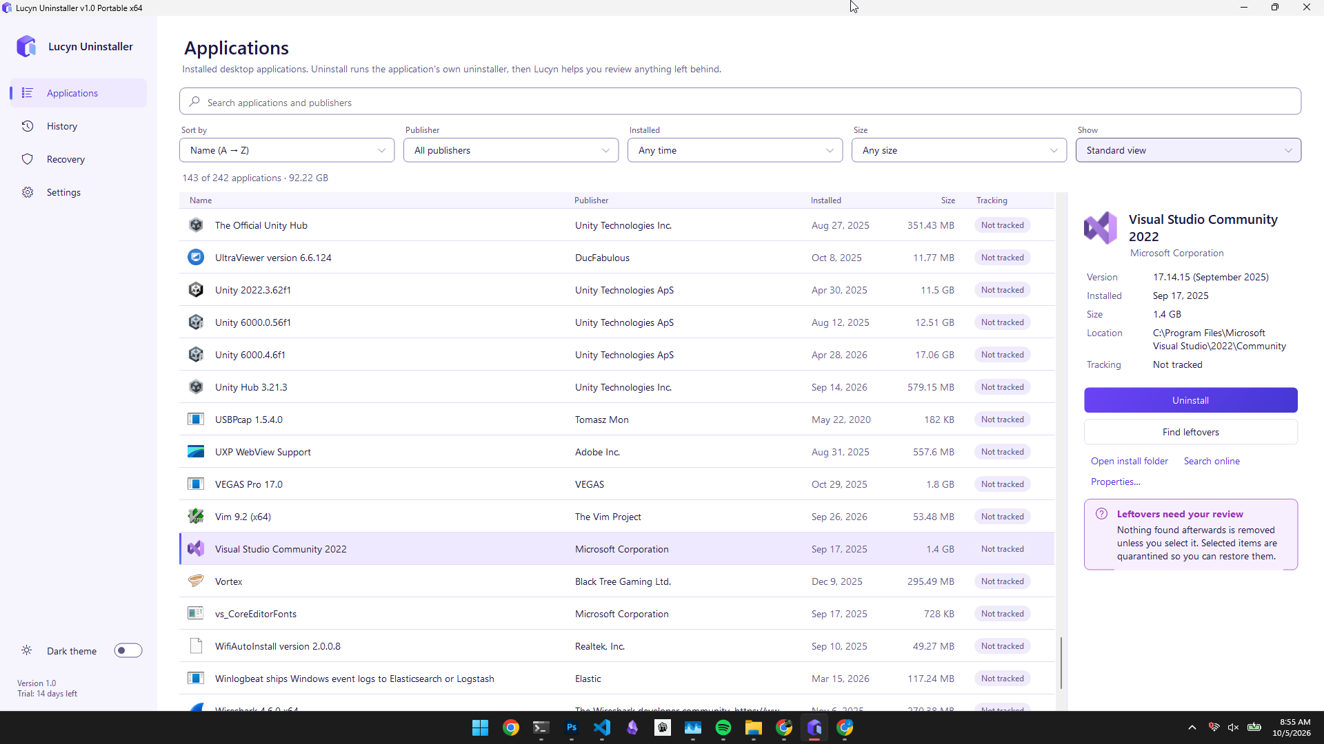The height and width of the screenshot is (744, 1324).
Task: Go to Applications section
Action: (79, 93)
